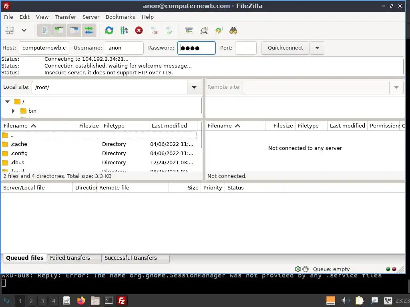This screenshot has width=410, height=307.
Task: Open the Server menu
Action: [91, 17]
